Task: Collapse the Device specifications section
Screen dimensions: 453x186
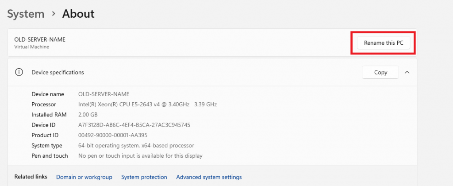Action: pos(407,72)
